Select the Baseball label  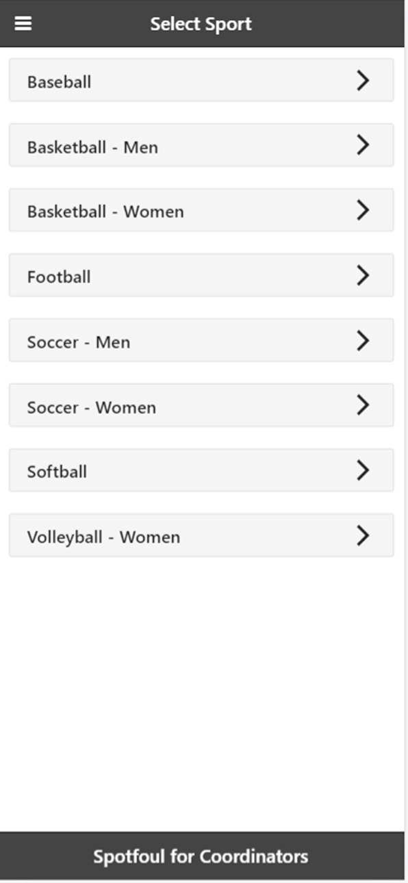click(59, 82)
